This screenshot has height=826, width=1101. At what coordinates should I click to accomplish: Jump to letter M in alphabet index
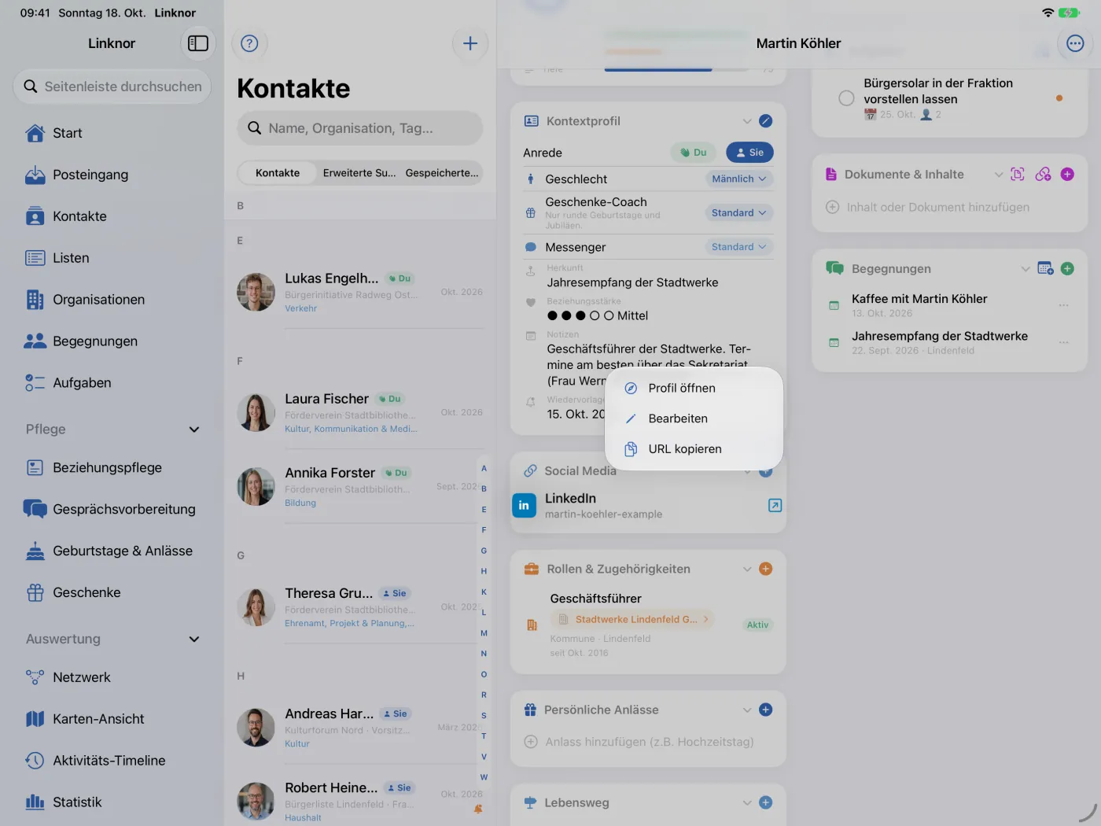click(x=484, y=633)
